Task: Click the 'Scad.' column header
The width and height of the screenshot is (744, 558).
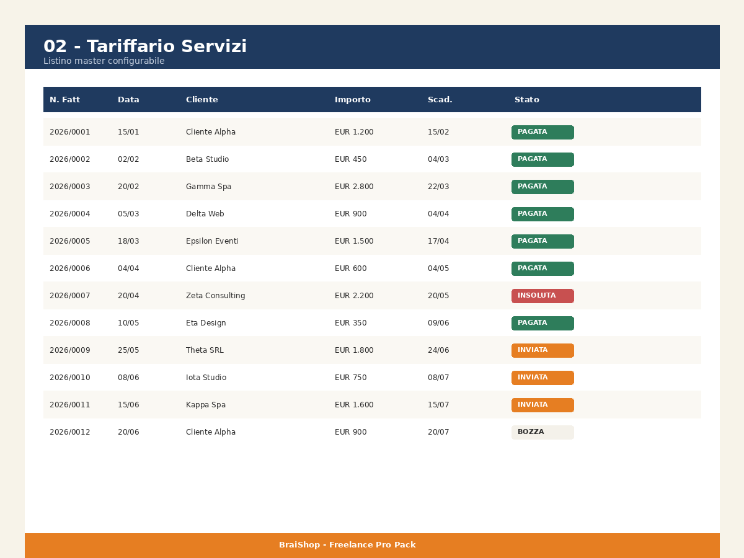Action: [x=440, y=100]
